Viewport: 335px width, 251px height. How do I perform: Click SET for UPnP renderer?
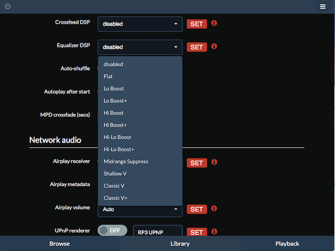[197, 232]
